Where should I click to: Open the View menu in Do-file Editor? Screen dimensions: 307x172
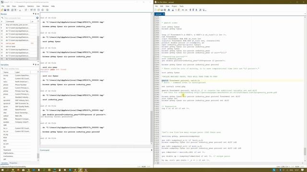click(x=167, y=6)
